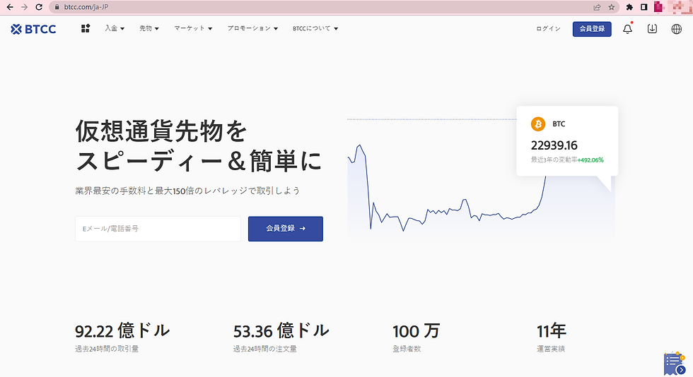Click the browser address bar URL
The image size is (693, 377).
pos(86,7)
